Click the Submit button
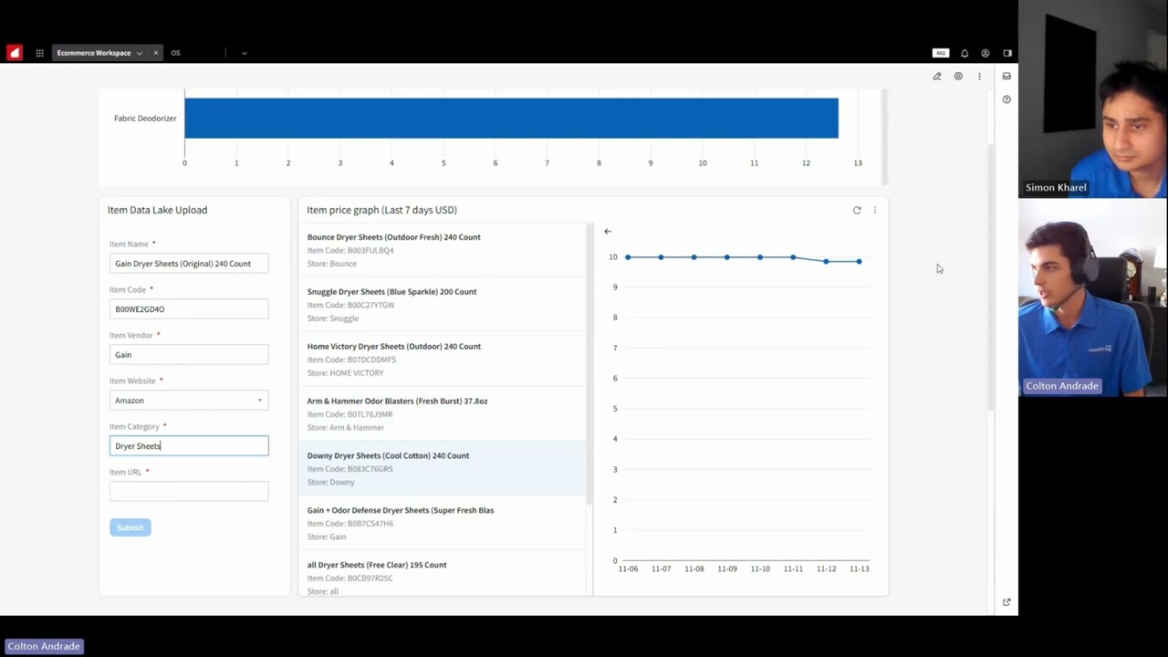 130,527
